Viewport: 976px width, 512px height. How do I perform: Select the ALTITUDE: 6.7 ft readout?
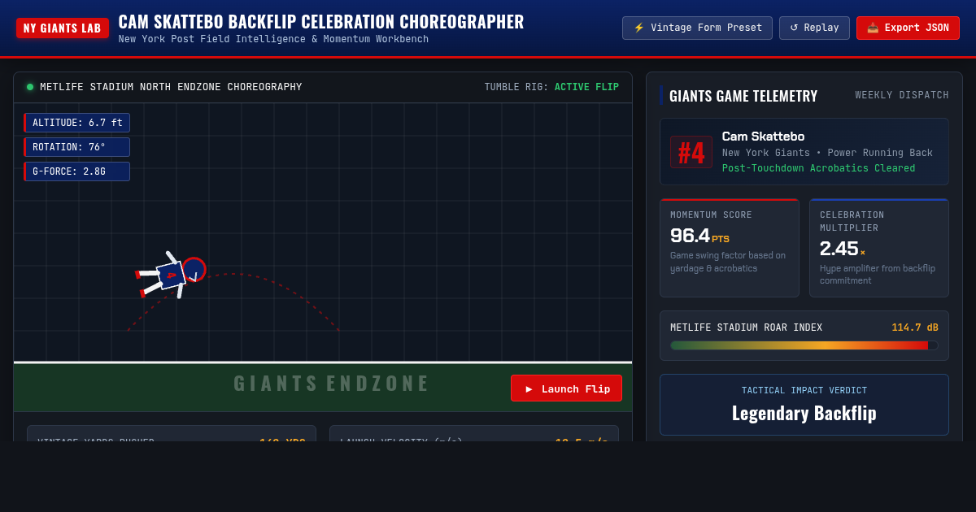click(x=77, y=123)
